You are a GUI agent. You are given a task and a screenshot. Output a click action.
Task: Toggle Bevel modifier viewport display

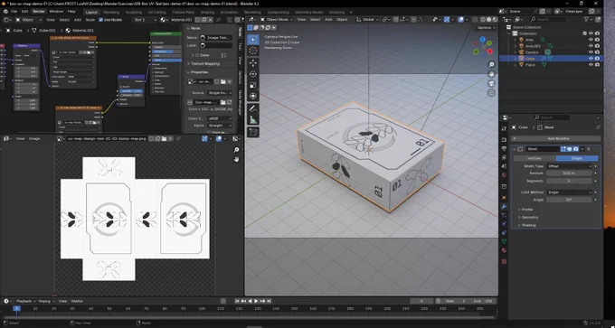[570, 149]
